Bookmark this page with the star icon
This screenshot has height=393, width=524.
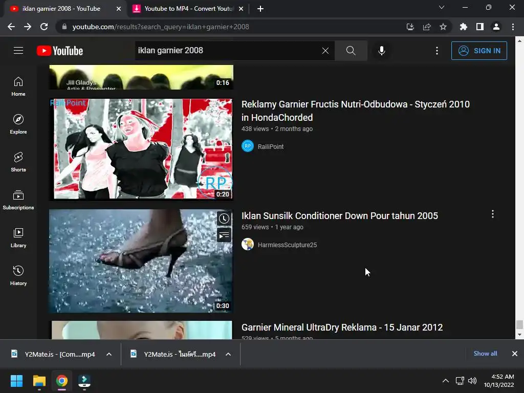[443, 27]
